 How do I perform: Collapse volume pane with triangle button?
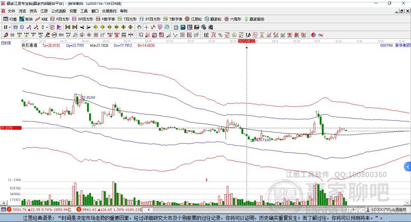[4, 203]
